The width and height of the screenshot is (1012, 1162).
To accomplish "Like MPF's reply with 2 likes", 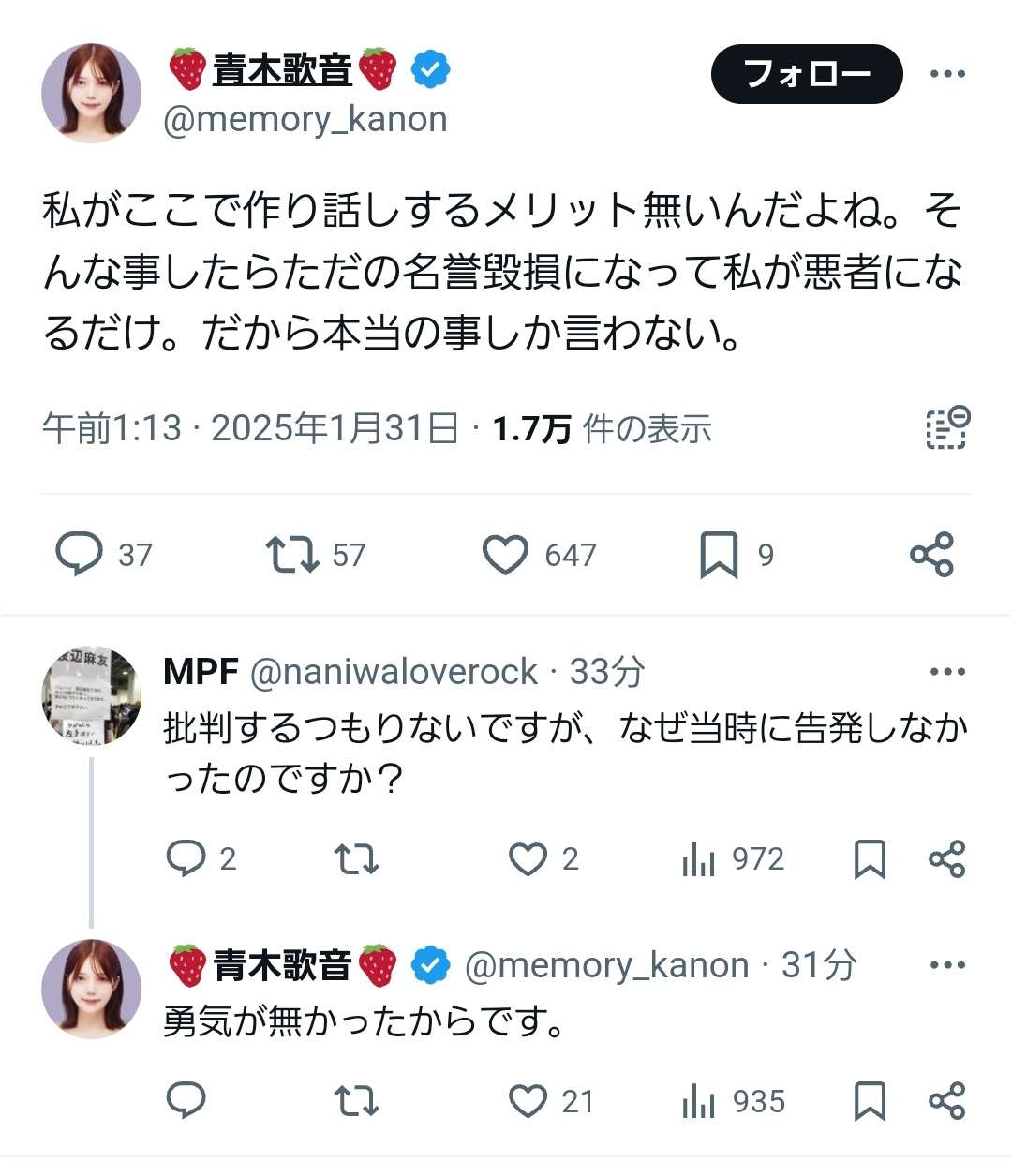I will coord(528,858).
